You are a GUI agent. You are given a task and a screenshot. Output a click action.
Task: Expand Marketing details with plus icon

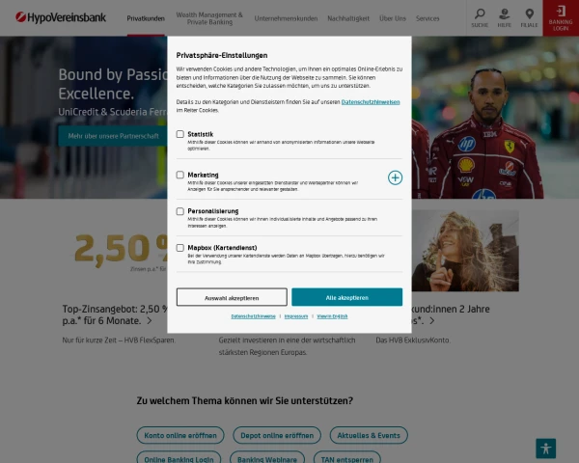[x=395, y=177]
